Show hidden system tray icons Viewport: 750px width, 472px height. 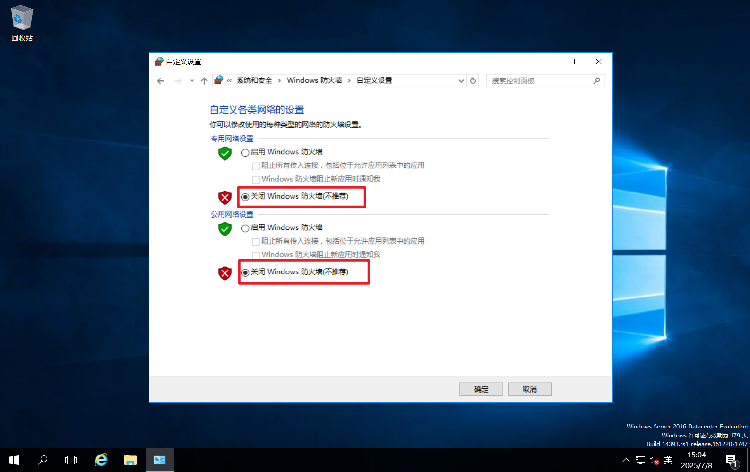point(626,460)
